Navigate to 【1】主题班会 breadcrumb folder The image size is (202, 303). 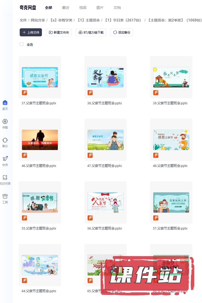(x=88, y=20)
